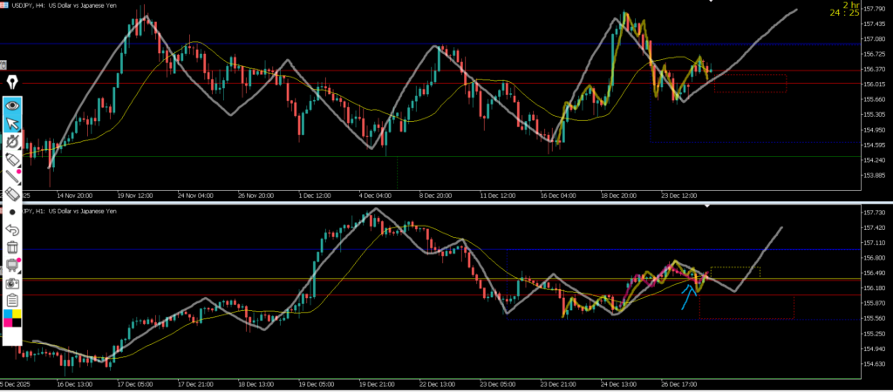Take a snapshot with the camera icon

[x=13, y=283]
